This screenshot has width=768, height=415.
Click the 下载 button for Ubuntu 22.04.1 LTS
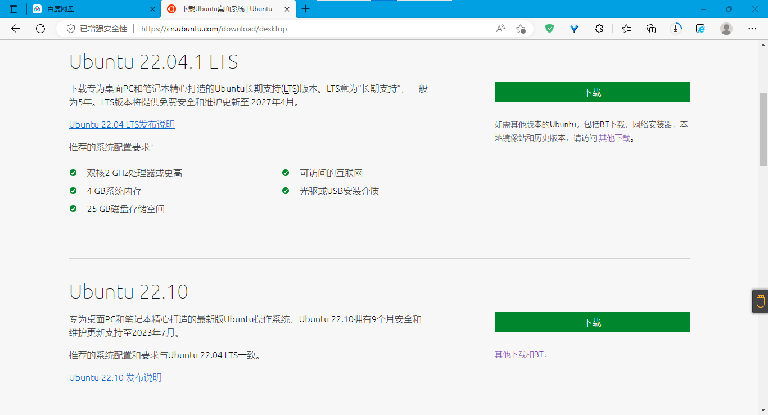592,92
